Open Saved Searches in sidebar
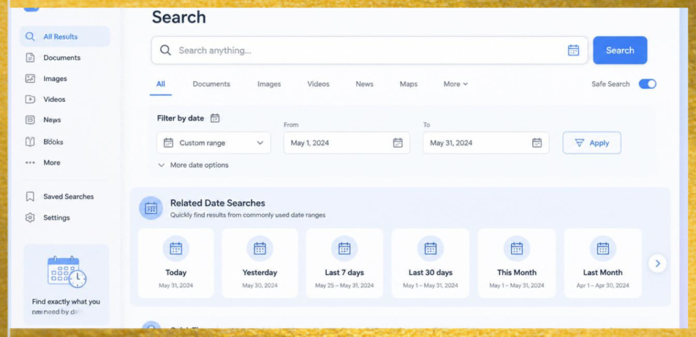Viewport: 696px width, 337px height. point(65,196)
